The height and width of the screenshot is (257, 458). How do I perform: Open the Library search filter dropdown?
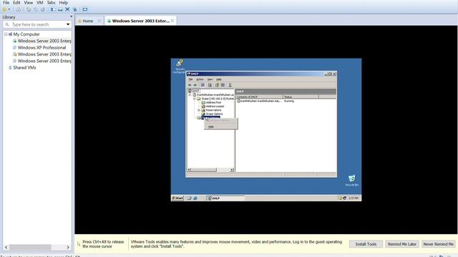click(68, 24)
